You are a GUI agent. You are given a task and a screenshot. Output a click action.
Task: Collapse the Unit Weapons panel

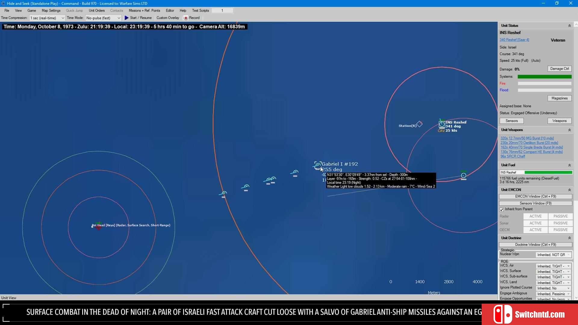click(x=569, y=130)
